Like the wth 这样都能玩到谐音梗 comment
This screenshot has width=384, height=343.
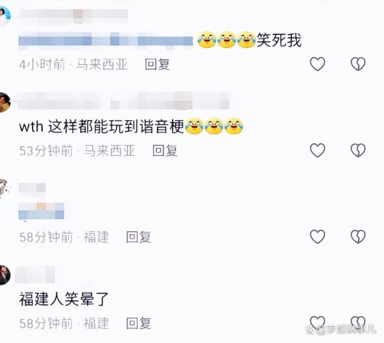(317, 150)
